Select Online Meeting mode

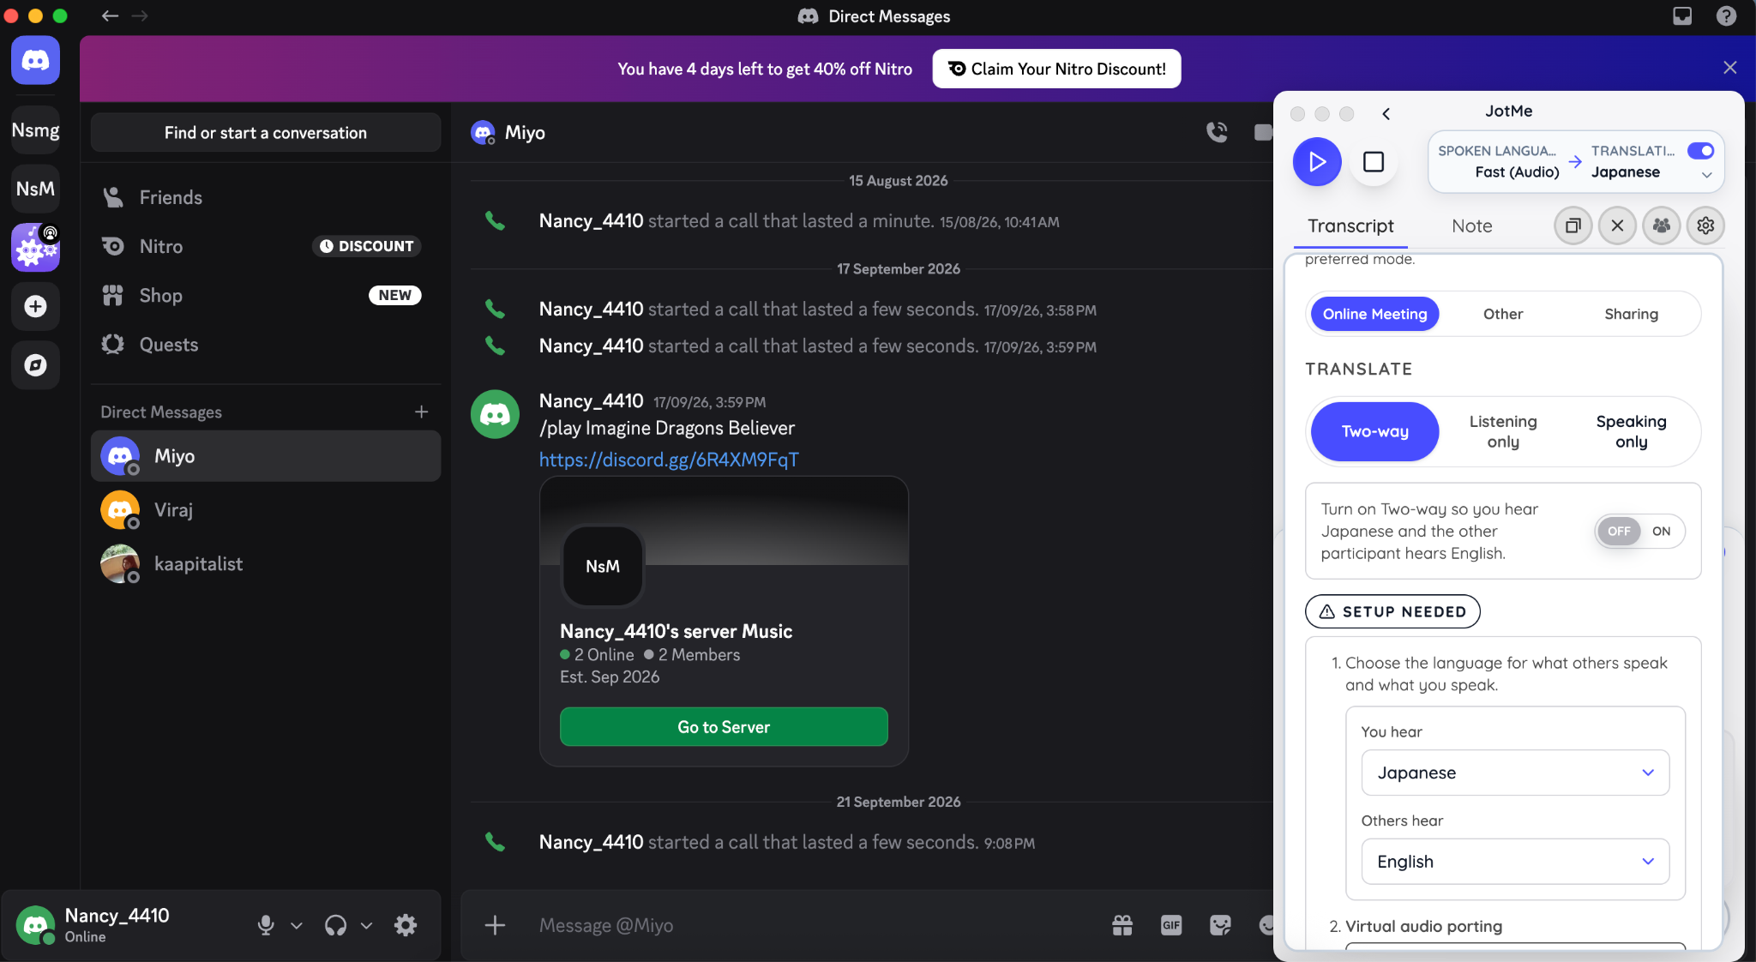click(1374, 314)
